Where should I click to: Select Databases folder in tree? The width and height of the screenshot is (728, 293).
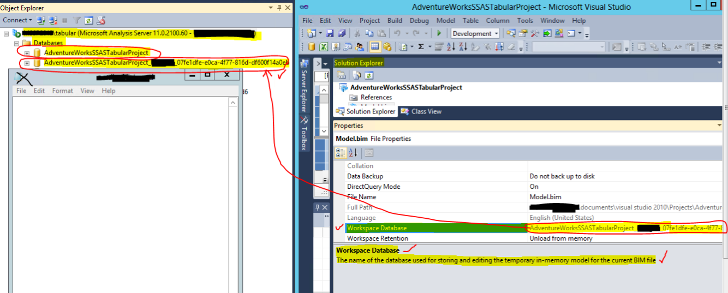[48, 43]
